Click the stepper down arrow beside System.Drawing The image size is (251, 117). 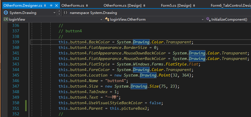[59, 14]
